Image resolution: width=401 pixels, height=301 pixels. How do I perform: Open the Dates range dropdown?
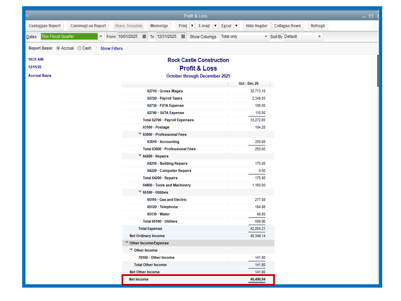101,37
